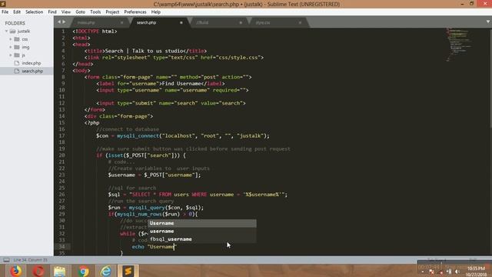
Task: Open the Selection menu
Action: pyautogui.click(x=34, y=12)
